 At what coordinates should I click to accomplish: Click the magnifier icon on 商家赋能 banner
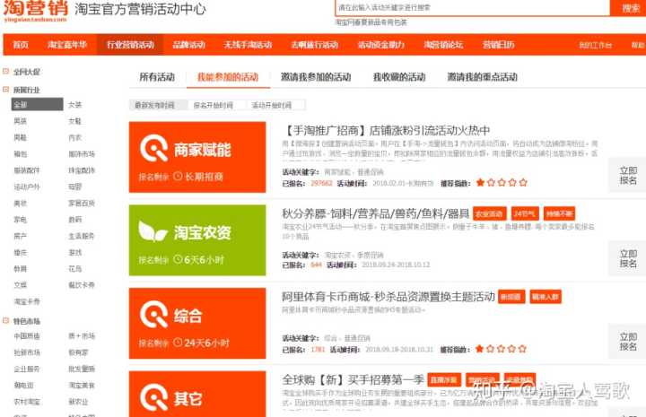click(154, 148)
